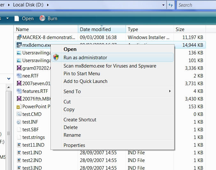Sort by the Date modified column header
216x170 pixels.
(x=102, y=29)
